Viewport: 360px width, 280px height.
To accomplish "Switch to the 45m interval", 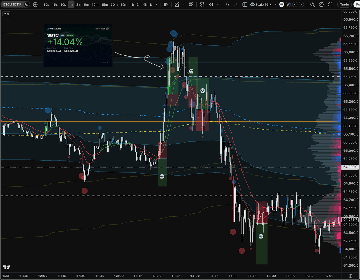I will point(124,4).
